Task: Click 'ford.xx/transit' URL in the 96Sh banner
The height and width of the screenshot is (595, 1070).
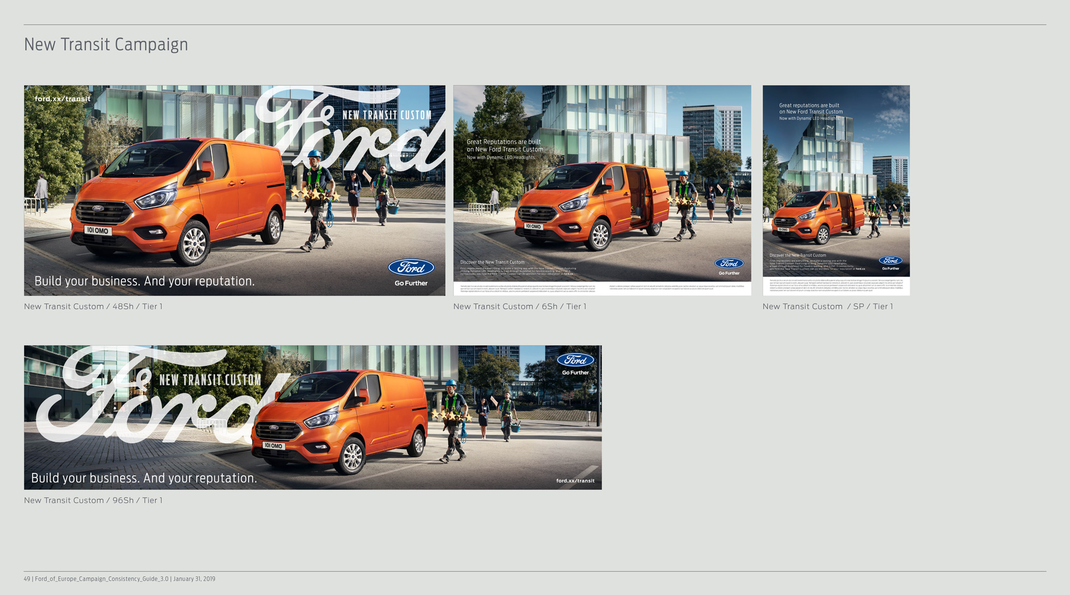Action: tap(575, 480)
